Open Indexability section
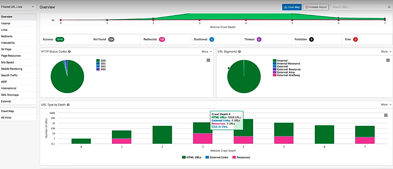 (19, 43)
